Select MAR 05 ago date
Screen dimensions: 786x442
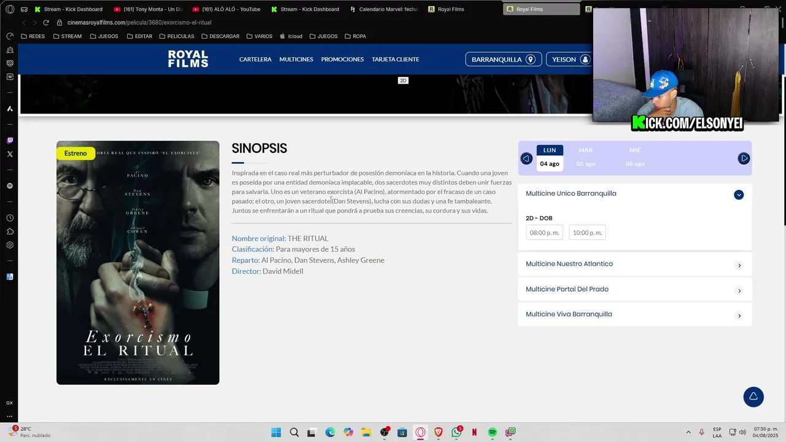coord(586,158)
